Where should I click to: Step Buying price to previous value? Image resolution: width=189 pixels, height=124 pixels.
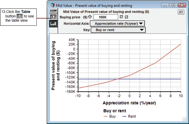[x=121, y=17]
